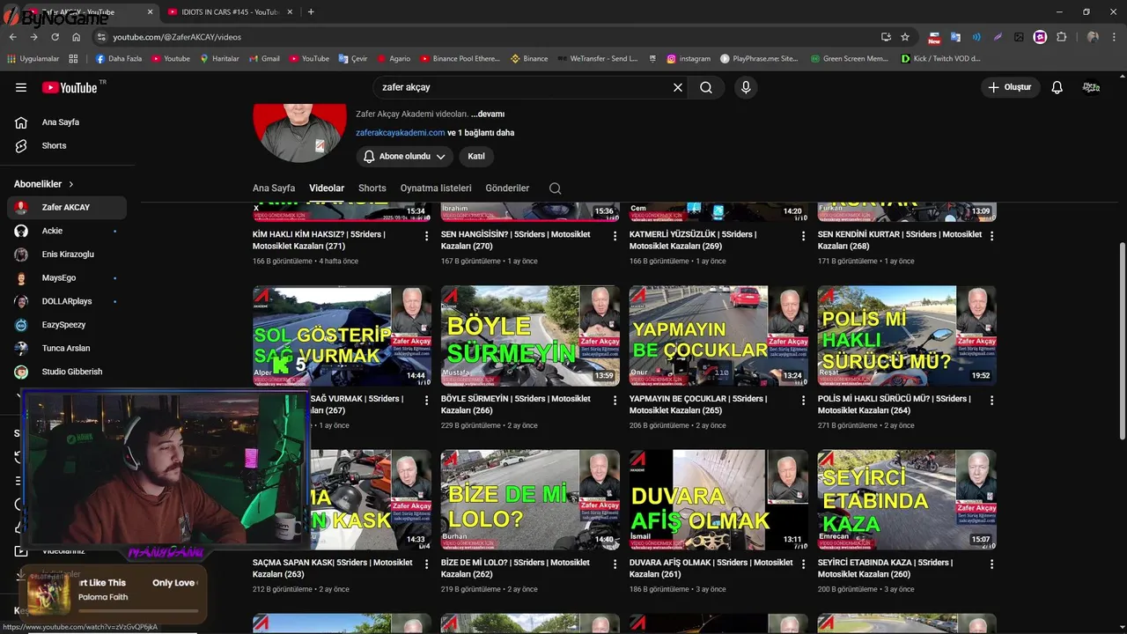Open instagram bookmark in bookmarks bar
This screenshot has width=1127, height=634.
(x=689, y=59)
